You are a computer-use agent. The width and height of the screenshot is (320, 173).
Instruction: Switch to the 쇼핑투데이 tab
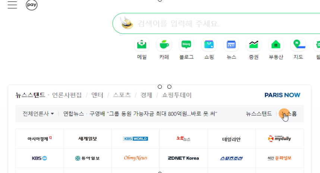[177, 95]
